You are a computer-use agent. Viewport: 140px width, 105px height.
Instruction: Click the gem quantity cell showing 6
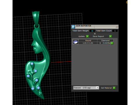pyautogui.click(x=100, y=43)
